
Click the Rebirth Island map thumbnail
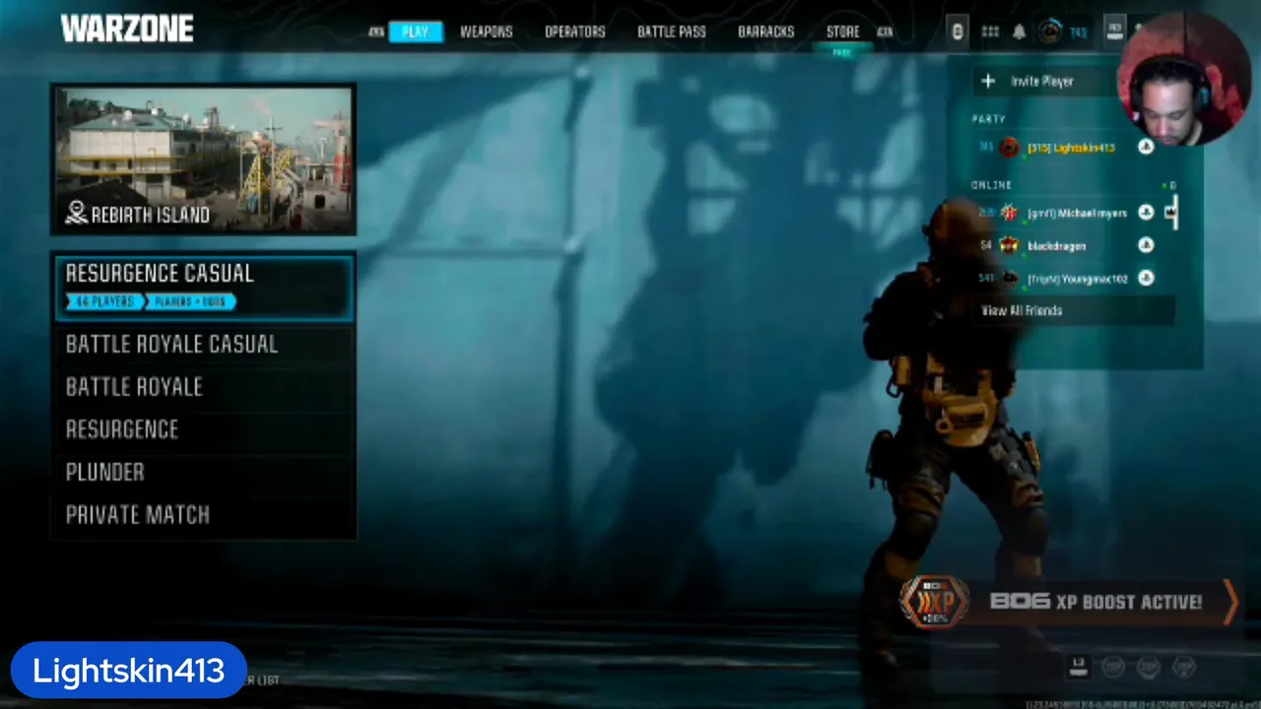[x=203, y=159]
